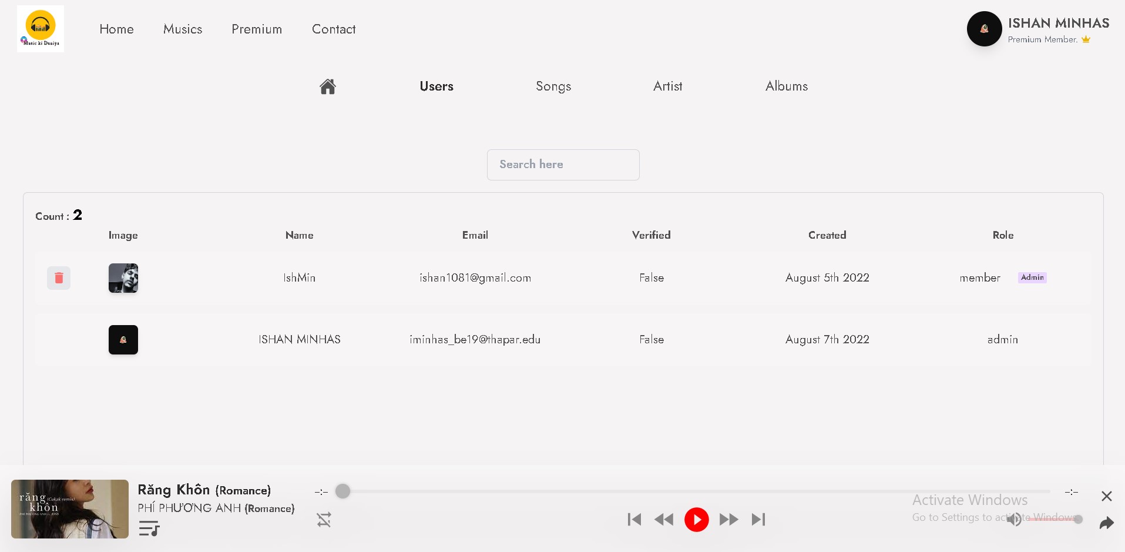Screen dimensions: 1125x552
Task: Click inside the Search here field
Action: click(x=563, y=165)
